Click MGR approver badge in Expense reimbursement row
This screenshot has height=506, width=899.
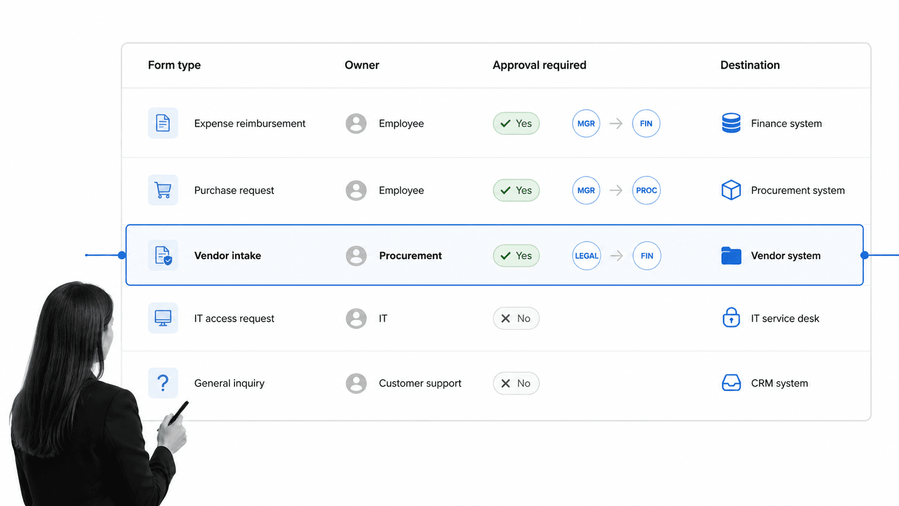[586, 123]
